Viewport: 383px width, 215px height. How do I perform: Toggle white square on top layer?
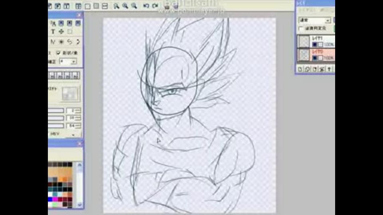pyautogui.click(x=320, y=45)
